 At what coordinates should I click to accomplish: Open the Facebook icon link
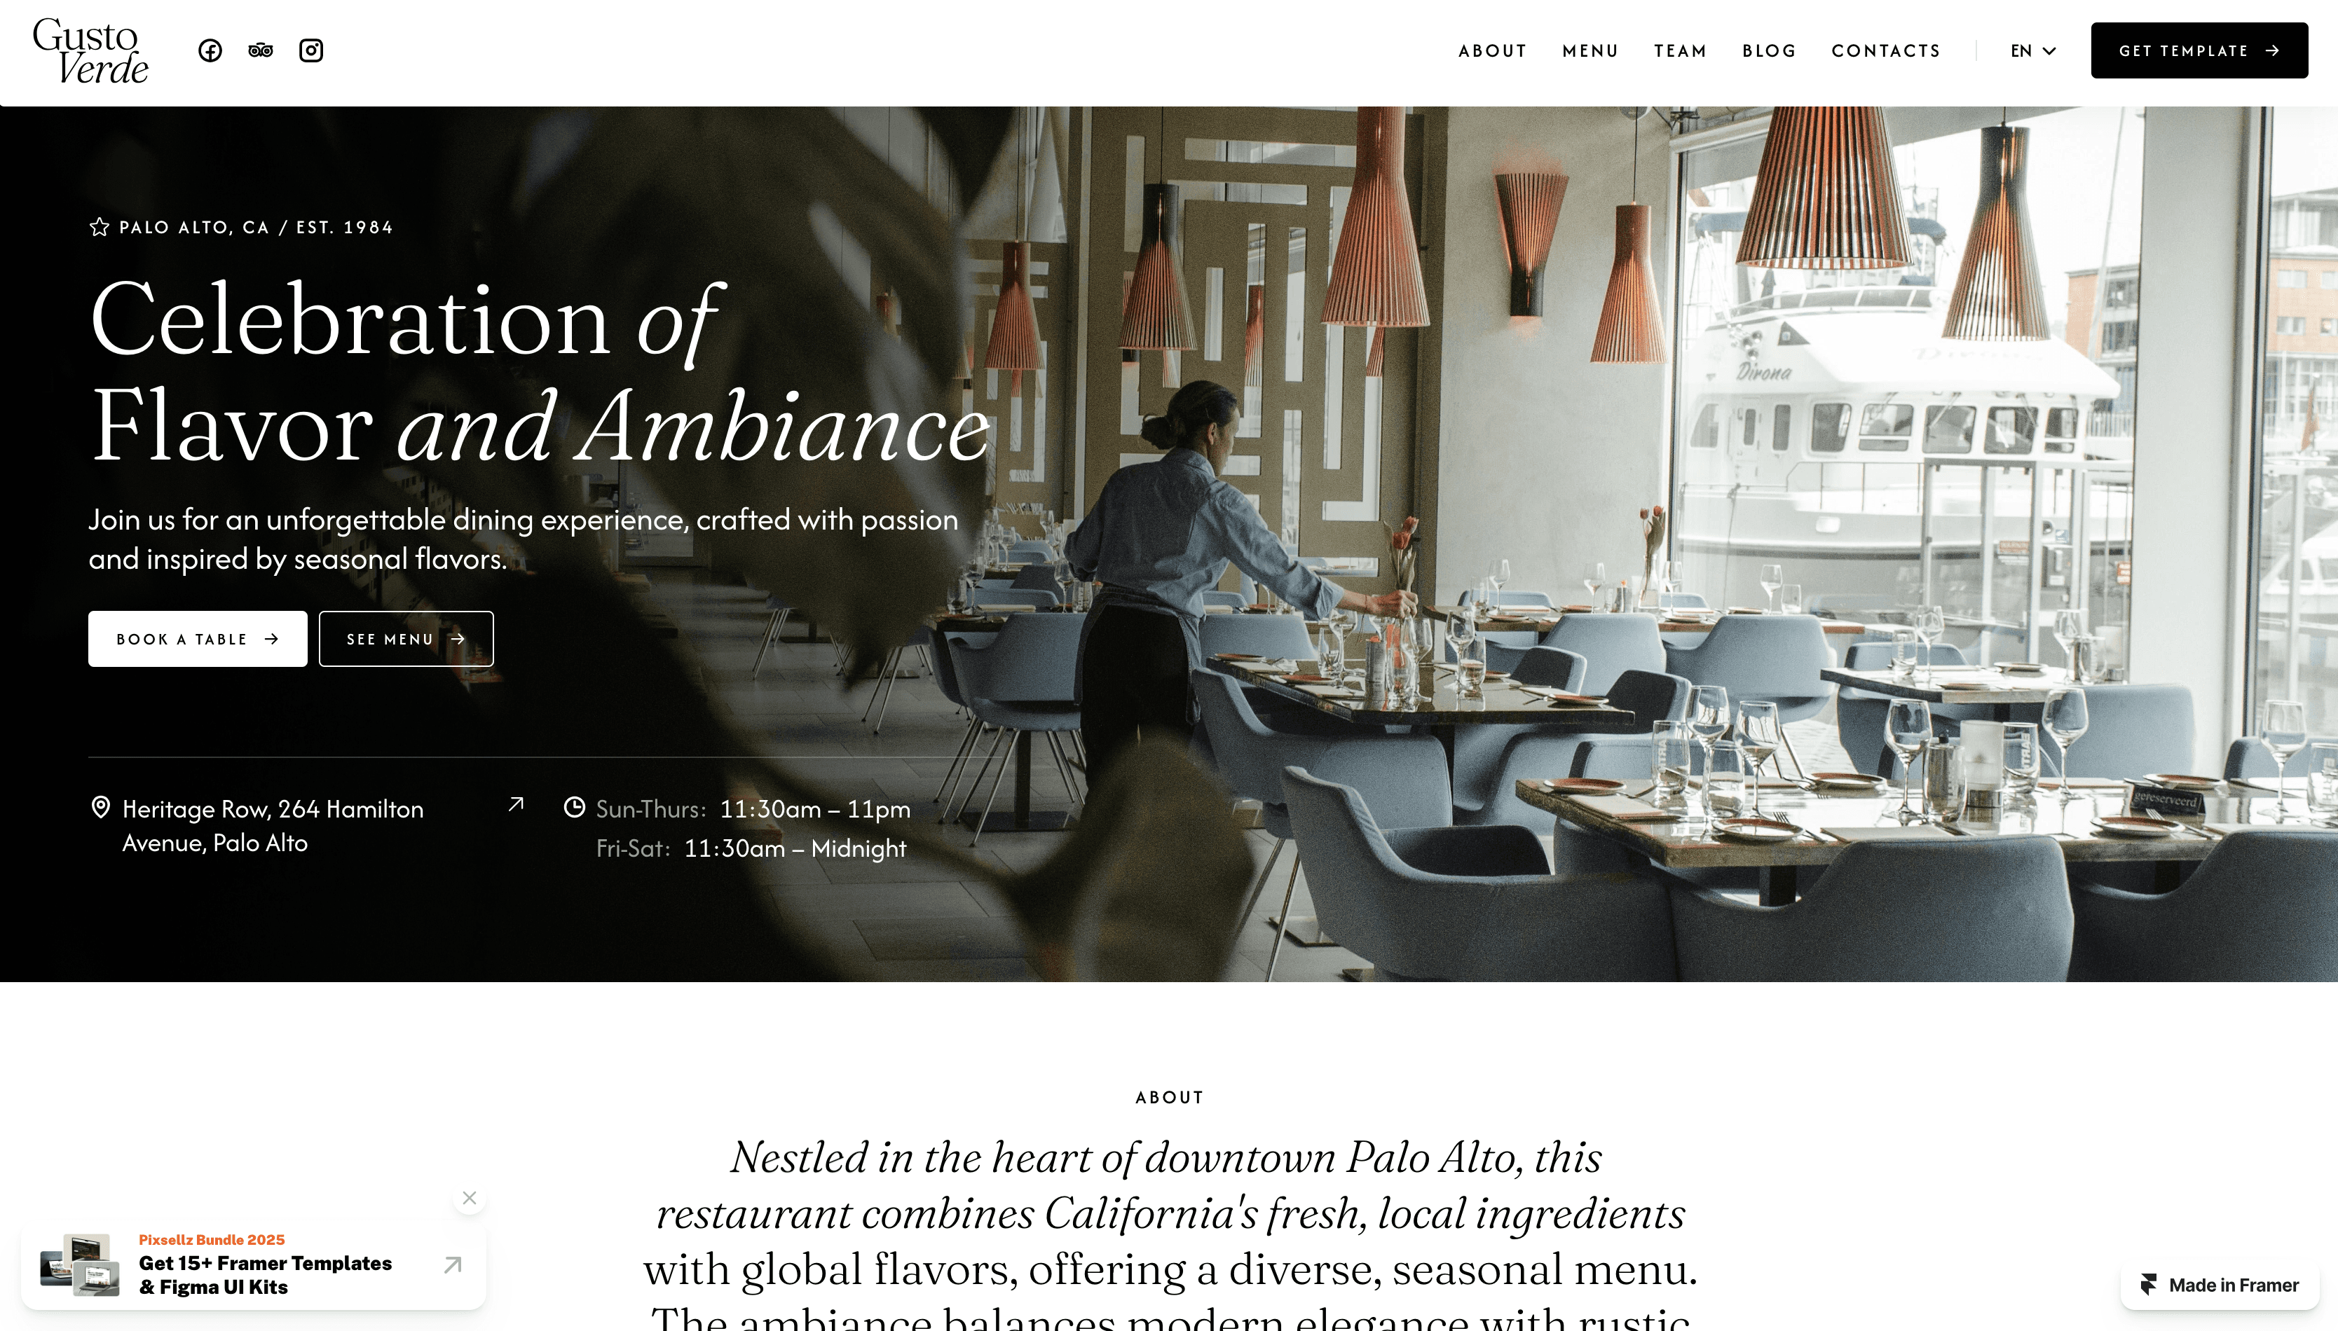coord(210,51)
